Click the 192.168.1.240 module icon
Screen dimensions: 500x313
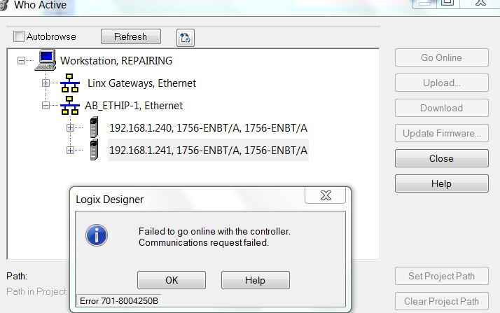[x=94, y=127]
